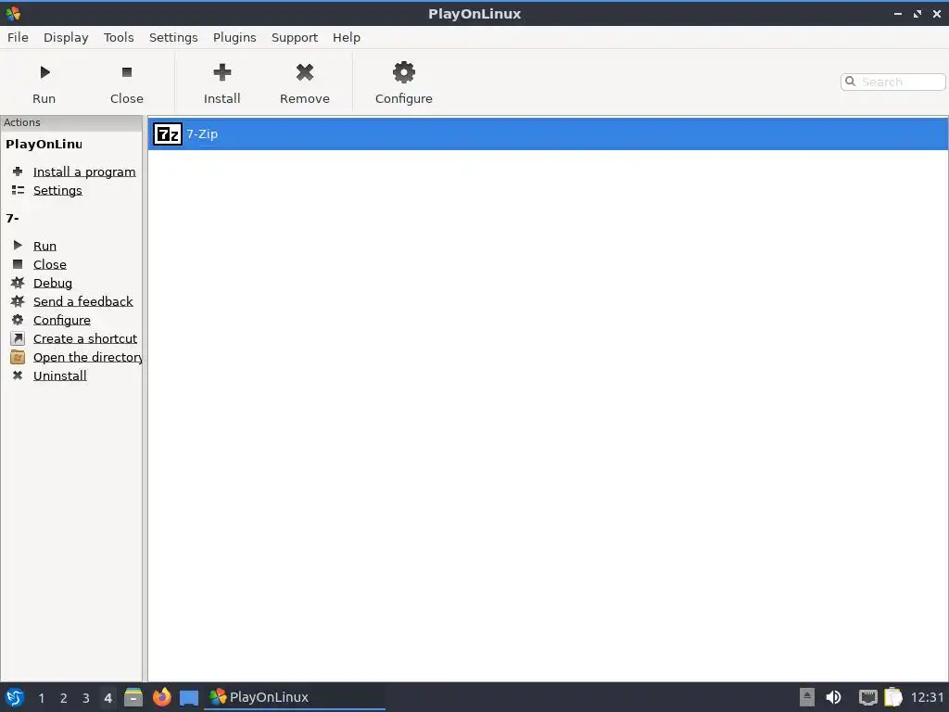Click Create a shortcut link

pyautogui.click(x=85, y=338)
